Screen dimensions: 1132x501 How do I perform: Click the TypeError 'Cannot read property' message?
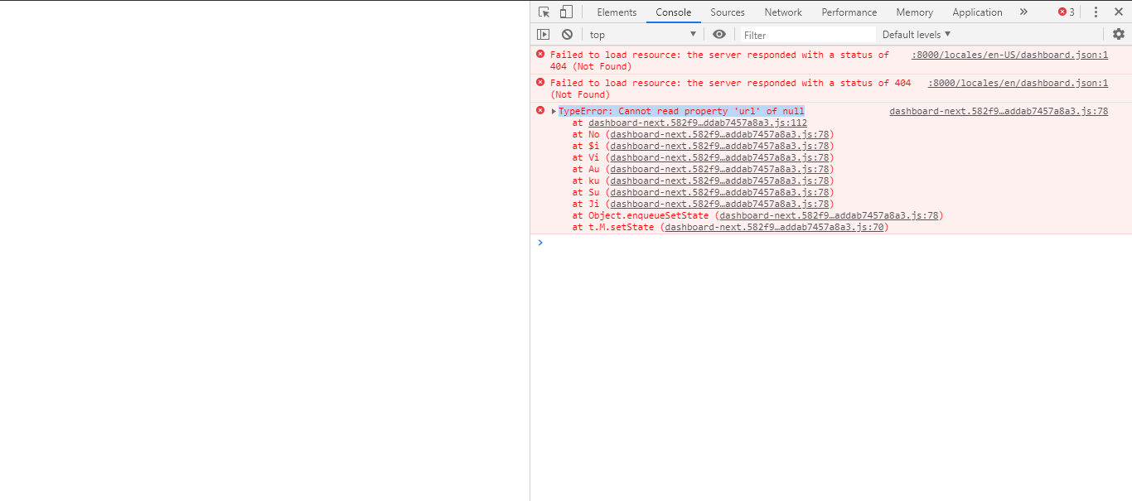coord(681,111)
